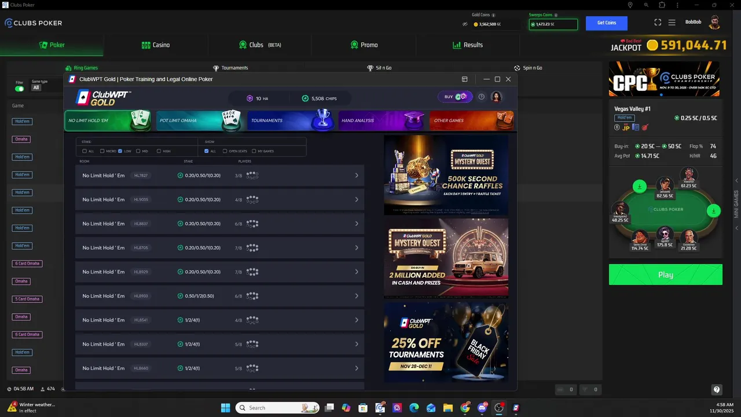This screenshot has width=741, height=417.
Task: Open the three-dot menu in title bar
Action: 678,5
